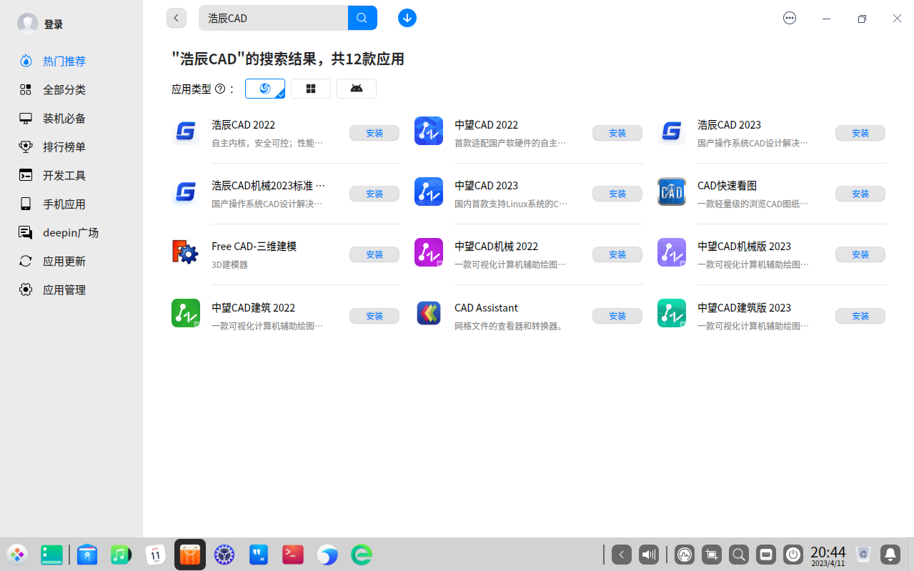Click the volume icon in the taskbar
This screenshot has height=571, width=914.
648,555
